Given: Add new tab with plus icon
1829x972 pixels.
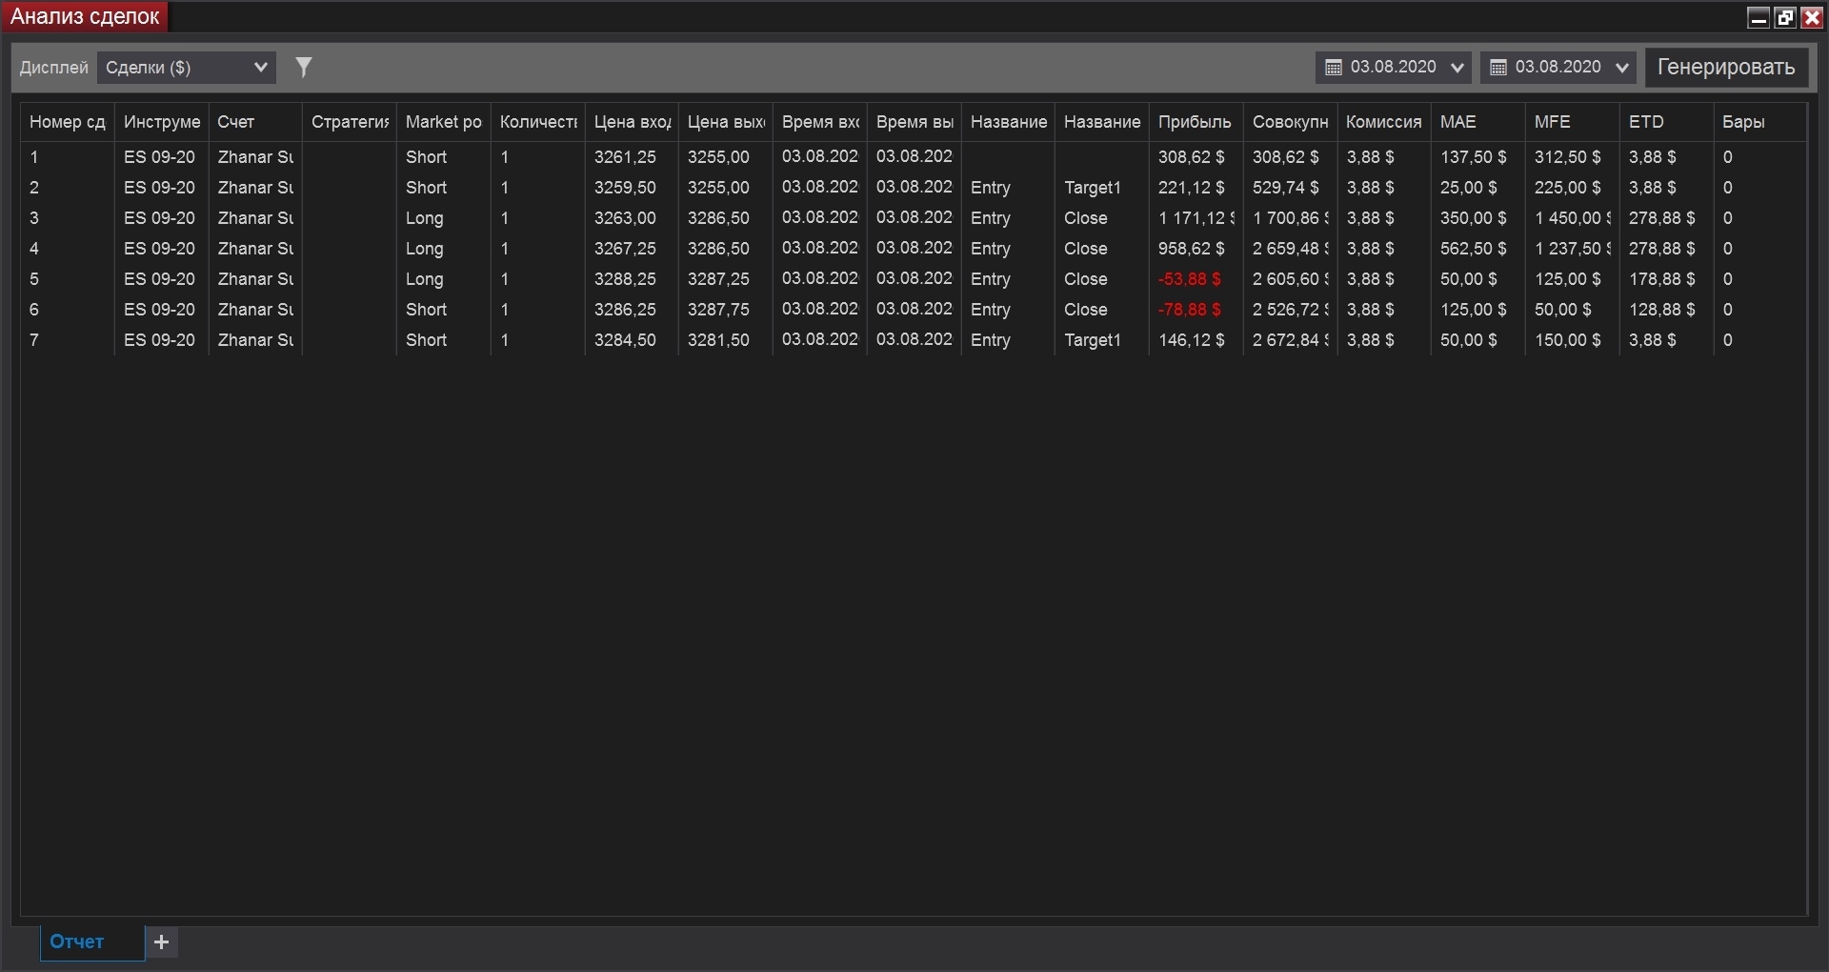Looking at the screenshot, I should pyautogui.click(x=162, y=942).
